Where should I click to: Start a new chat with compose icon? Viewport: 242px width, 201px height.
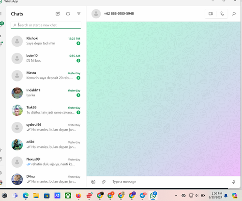tap(58, 13)
